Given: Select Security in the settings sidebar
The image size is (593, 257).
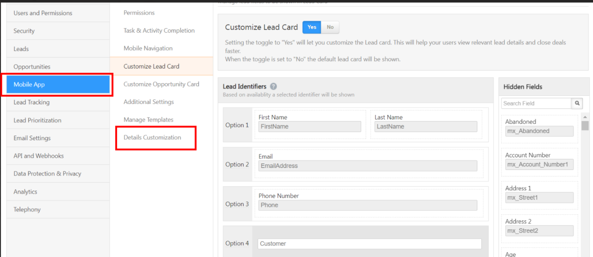Looking at the screenshot, I should (24, 31).
